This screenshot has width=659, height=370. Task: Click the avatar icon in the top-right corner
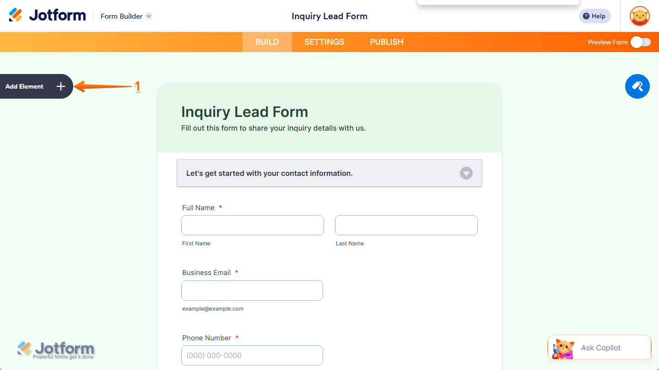pos(639,16)
